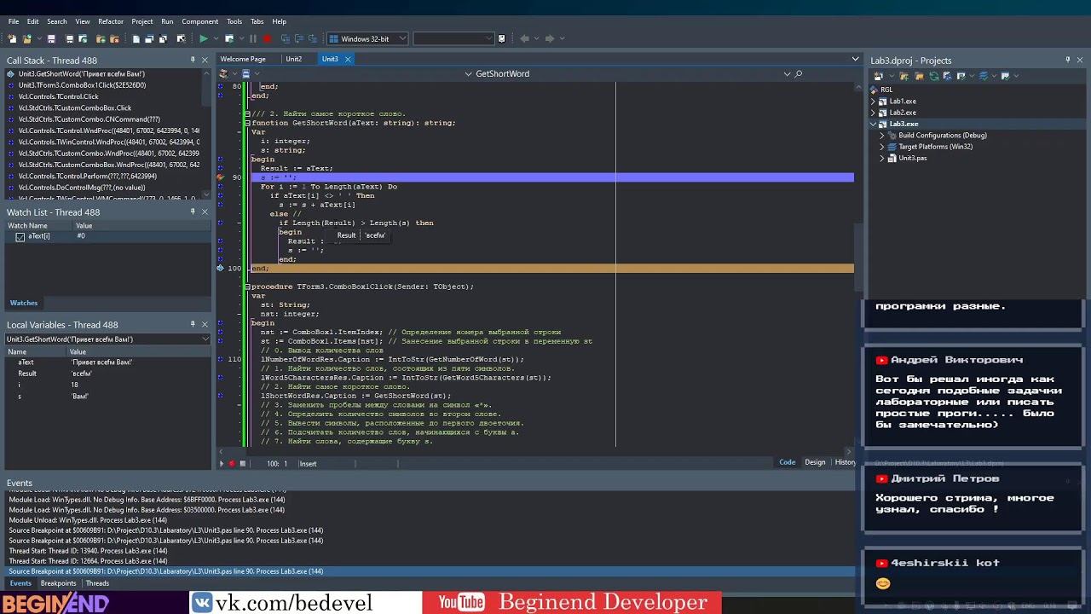
Task: Click the Open file folder icon
Action: tap(26, 38)
